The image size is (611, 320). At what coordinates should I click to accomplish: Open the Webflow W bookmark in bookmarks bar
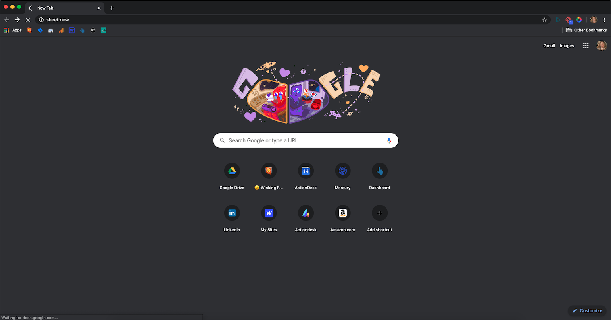pos(72,30)
